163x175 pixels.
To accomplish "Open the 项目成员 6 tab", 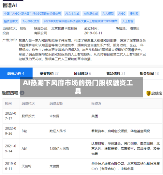I will 82,74.
